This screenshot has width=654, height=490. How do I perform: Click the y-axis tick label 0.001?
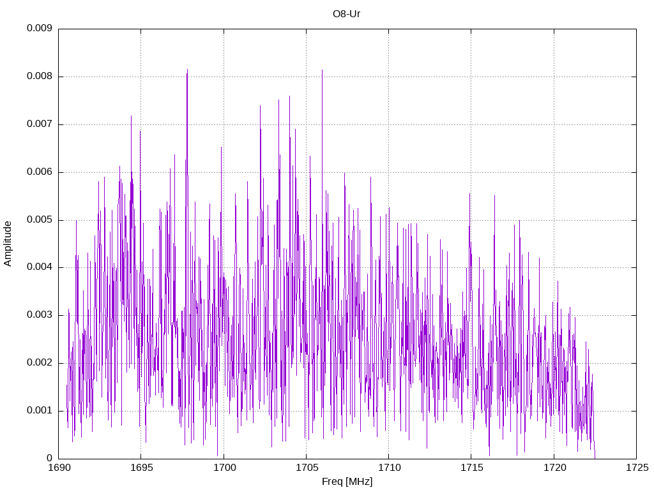coord(40,410)
